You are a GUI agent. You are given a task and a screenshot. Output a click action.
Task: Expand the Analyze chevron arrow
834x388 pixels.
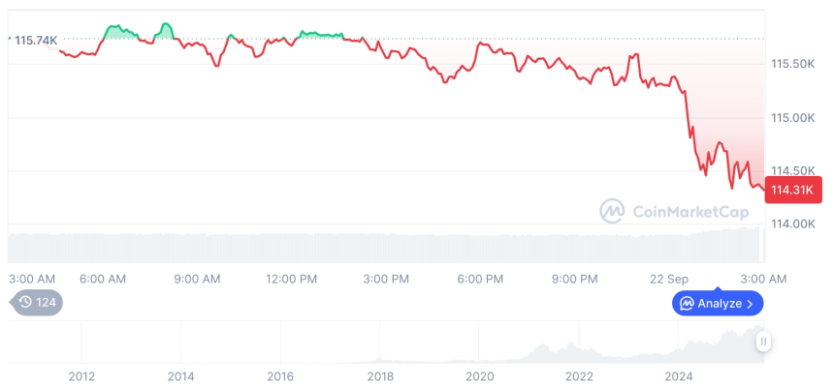click(x=750, y=304)
